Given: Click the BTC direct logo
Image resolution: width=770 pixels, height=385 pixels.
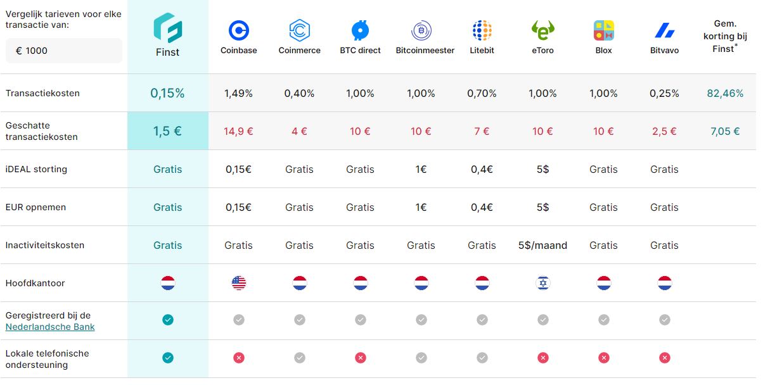Looking at the screenshot, I should [360, 30].
